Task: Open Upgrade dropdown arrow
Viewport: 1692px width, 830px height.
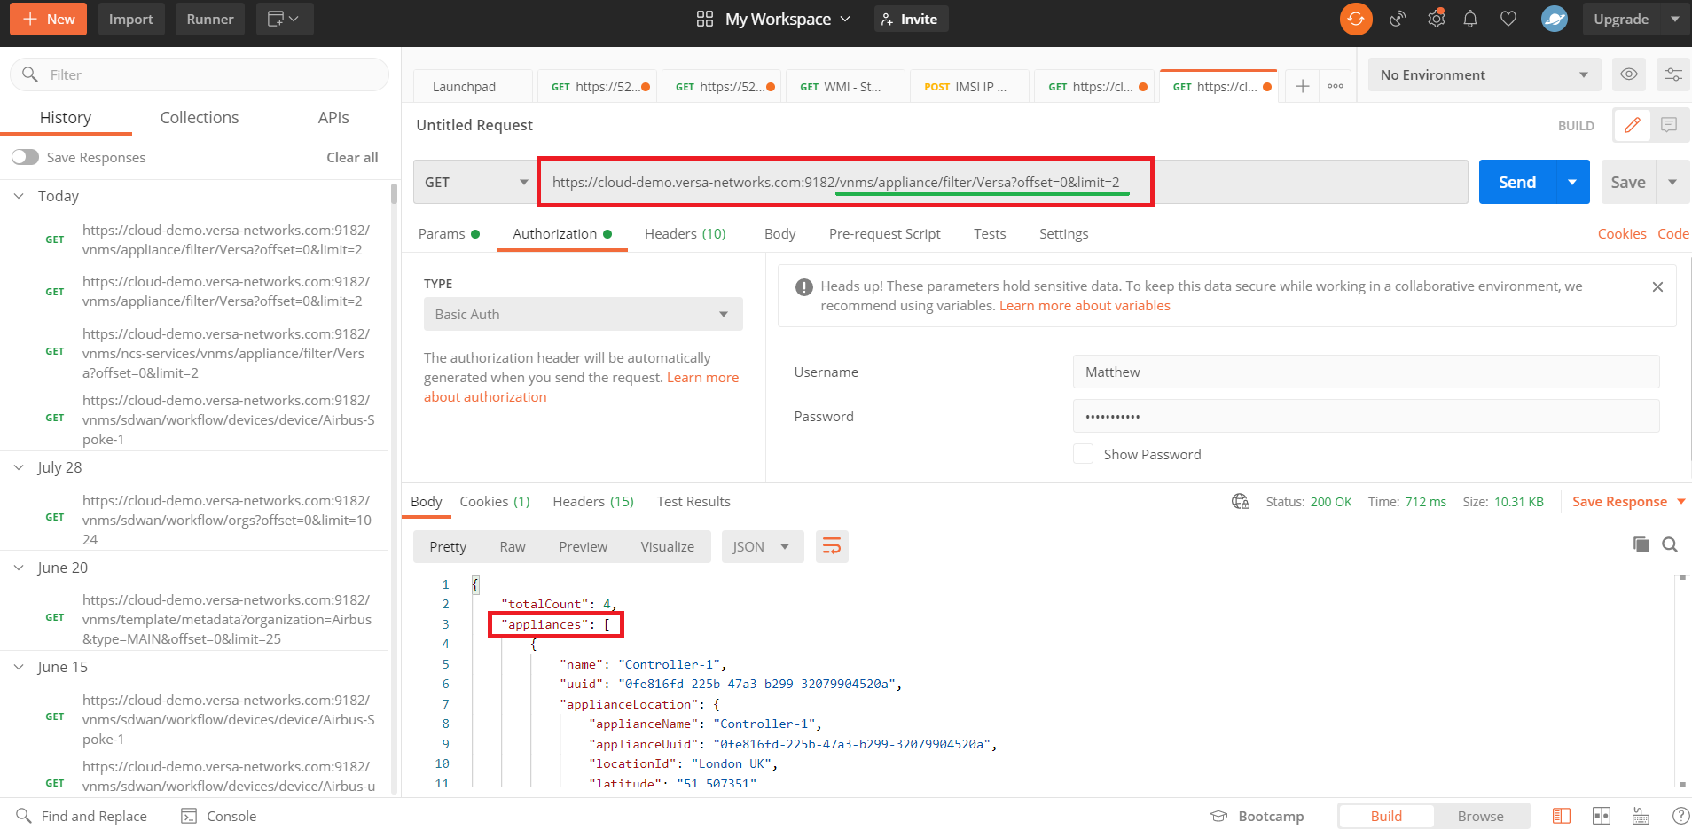Action: pyautogui.click(x=1675, y=19)
